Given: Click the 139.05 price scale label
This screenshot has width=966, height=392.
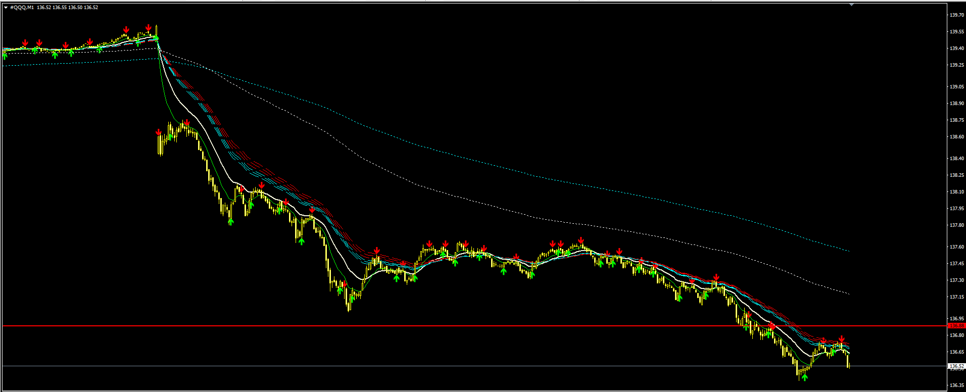Looking at the screenshot, I should tap(956, 87).
